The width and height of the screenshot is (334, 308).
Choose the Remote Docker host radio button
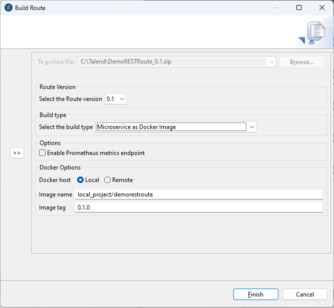pos(108,180)
